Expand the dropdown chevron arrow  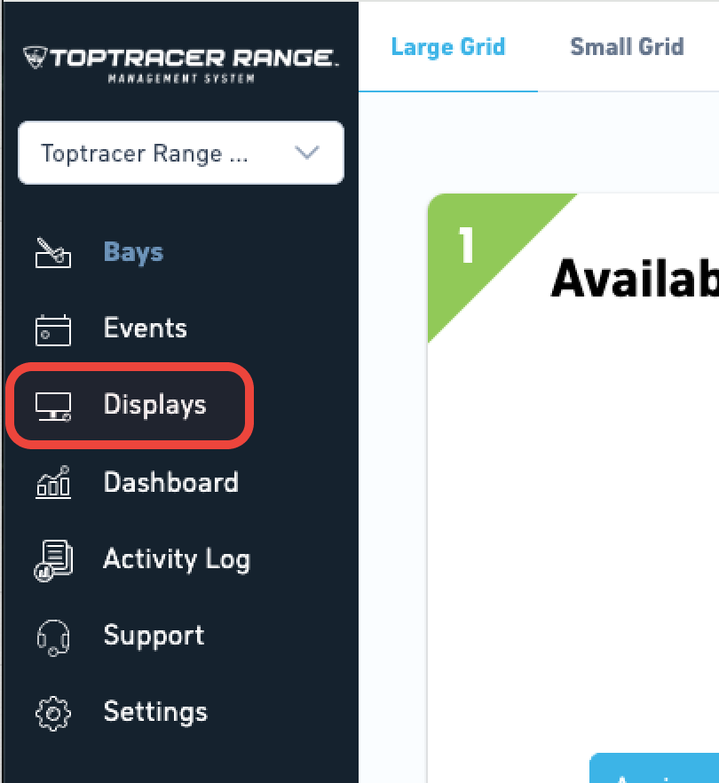[306, 153]
